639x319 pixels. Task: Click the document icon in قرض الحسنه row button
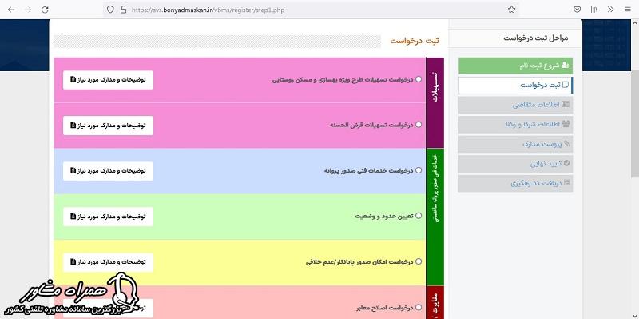point(73,125)
